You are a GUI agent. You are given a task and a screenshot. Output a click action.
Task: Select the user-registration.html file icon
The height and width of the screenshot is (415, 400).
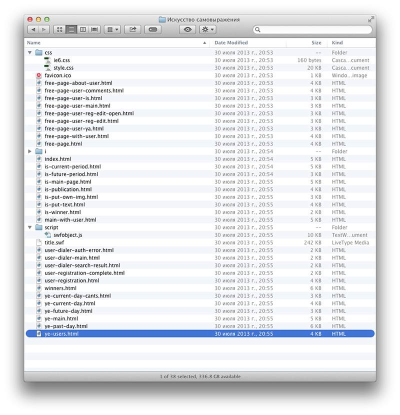coord(39,280)
